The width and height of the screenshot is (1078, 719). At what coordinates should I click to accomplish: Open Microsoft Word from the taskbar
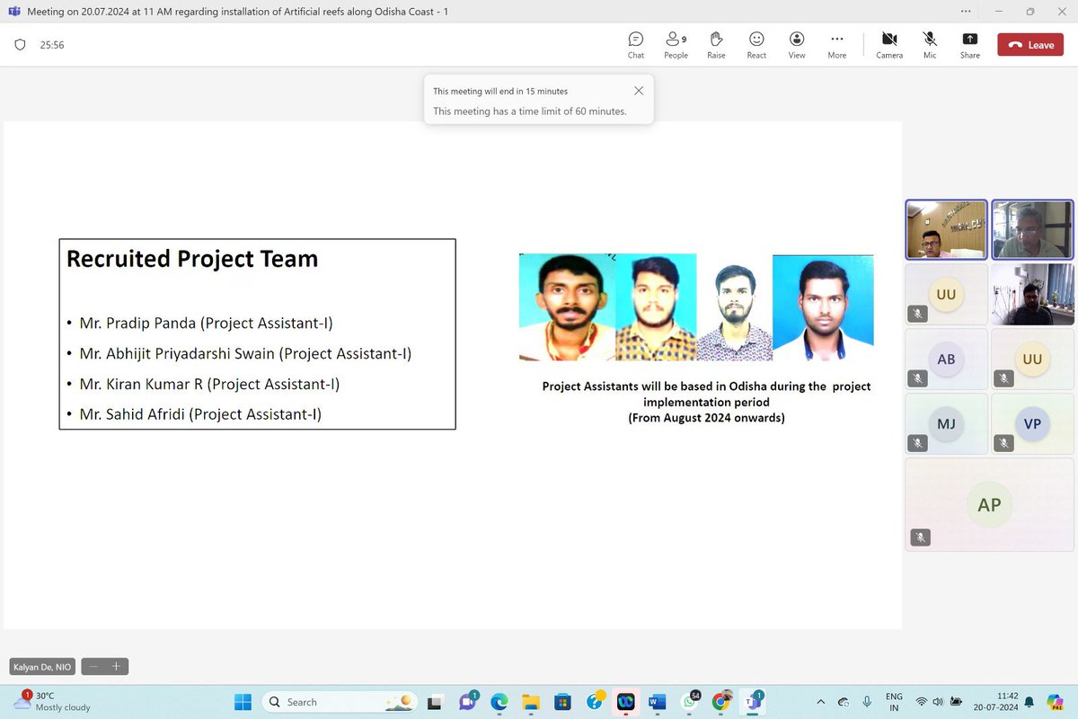coord(658,701)
